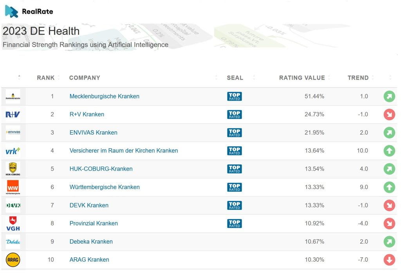Viewport: 401px width, 273px height.
Task: Click red down arrow for ARAG Kranken
Action: tap(389, 260)
